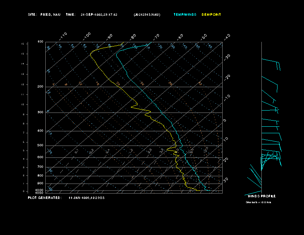304x235 pixels.
Task: Click the 1000 pressure level label
Action: click(x=40, y=190)
